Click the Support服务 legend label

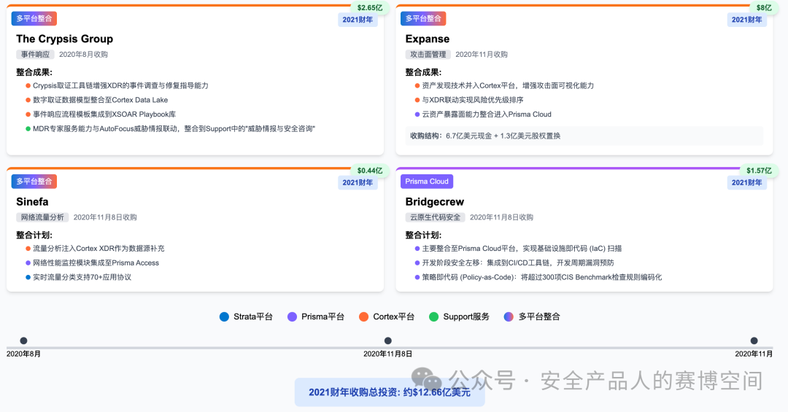click(466, 316)
